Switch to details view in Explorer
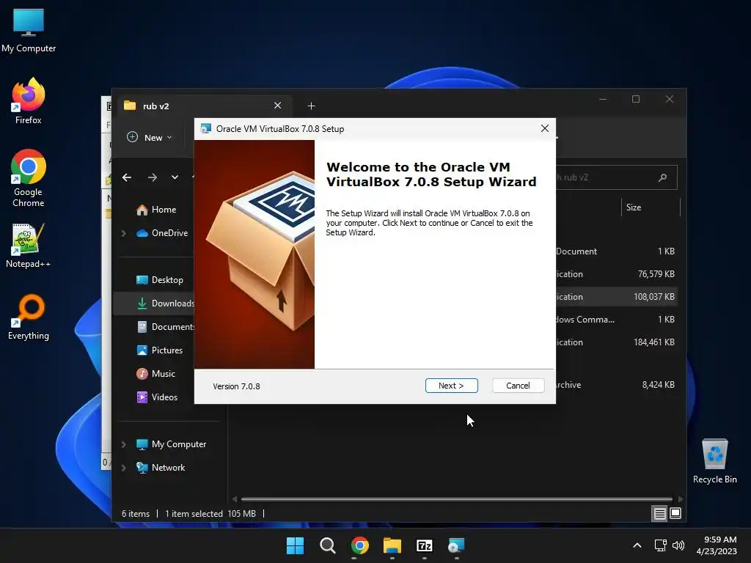The height and width of the screenshot is (563, 751). pos(659,514)
